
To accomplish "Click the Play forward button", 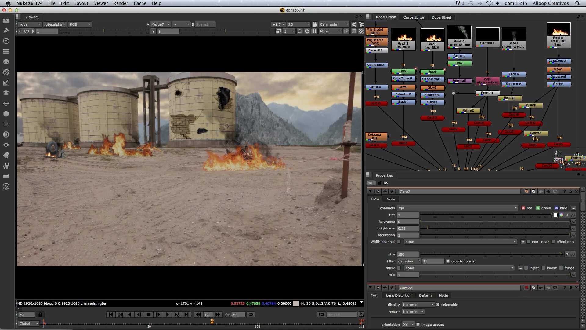I will point(167,314).
